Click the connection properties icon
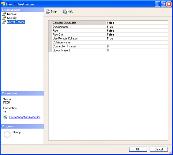 tap(5, 117)
